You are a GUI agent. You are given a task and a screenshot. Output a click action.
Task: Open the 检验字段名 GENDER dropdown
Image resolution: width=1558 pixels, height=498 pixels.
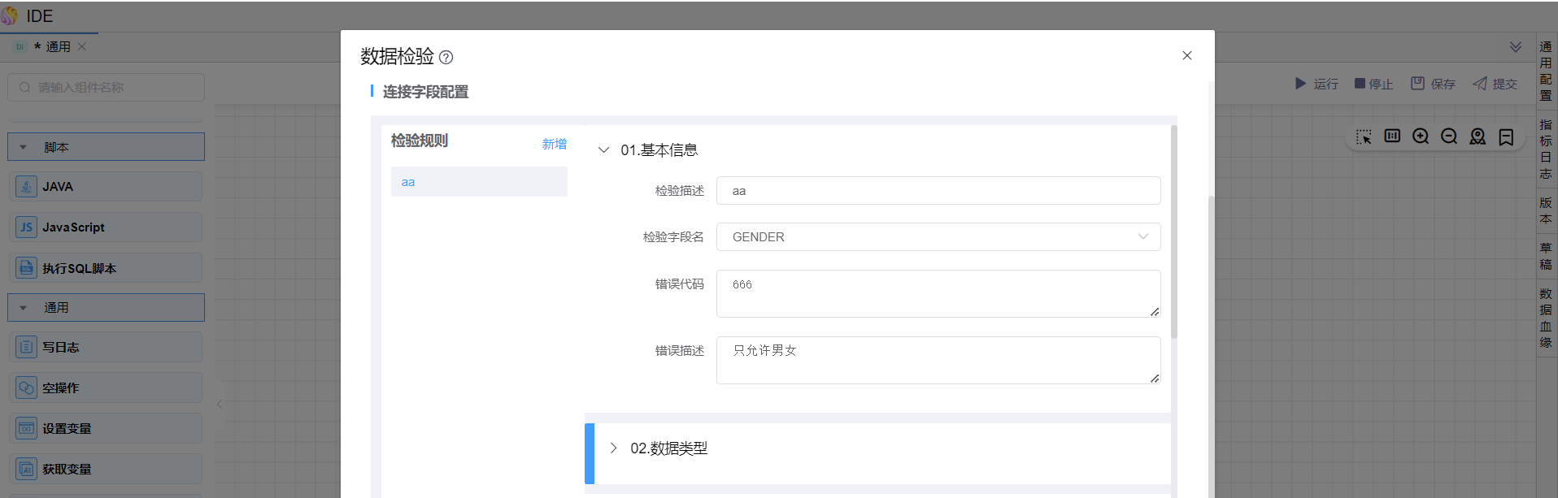click(938, 237)
